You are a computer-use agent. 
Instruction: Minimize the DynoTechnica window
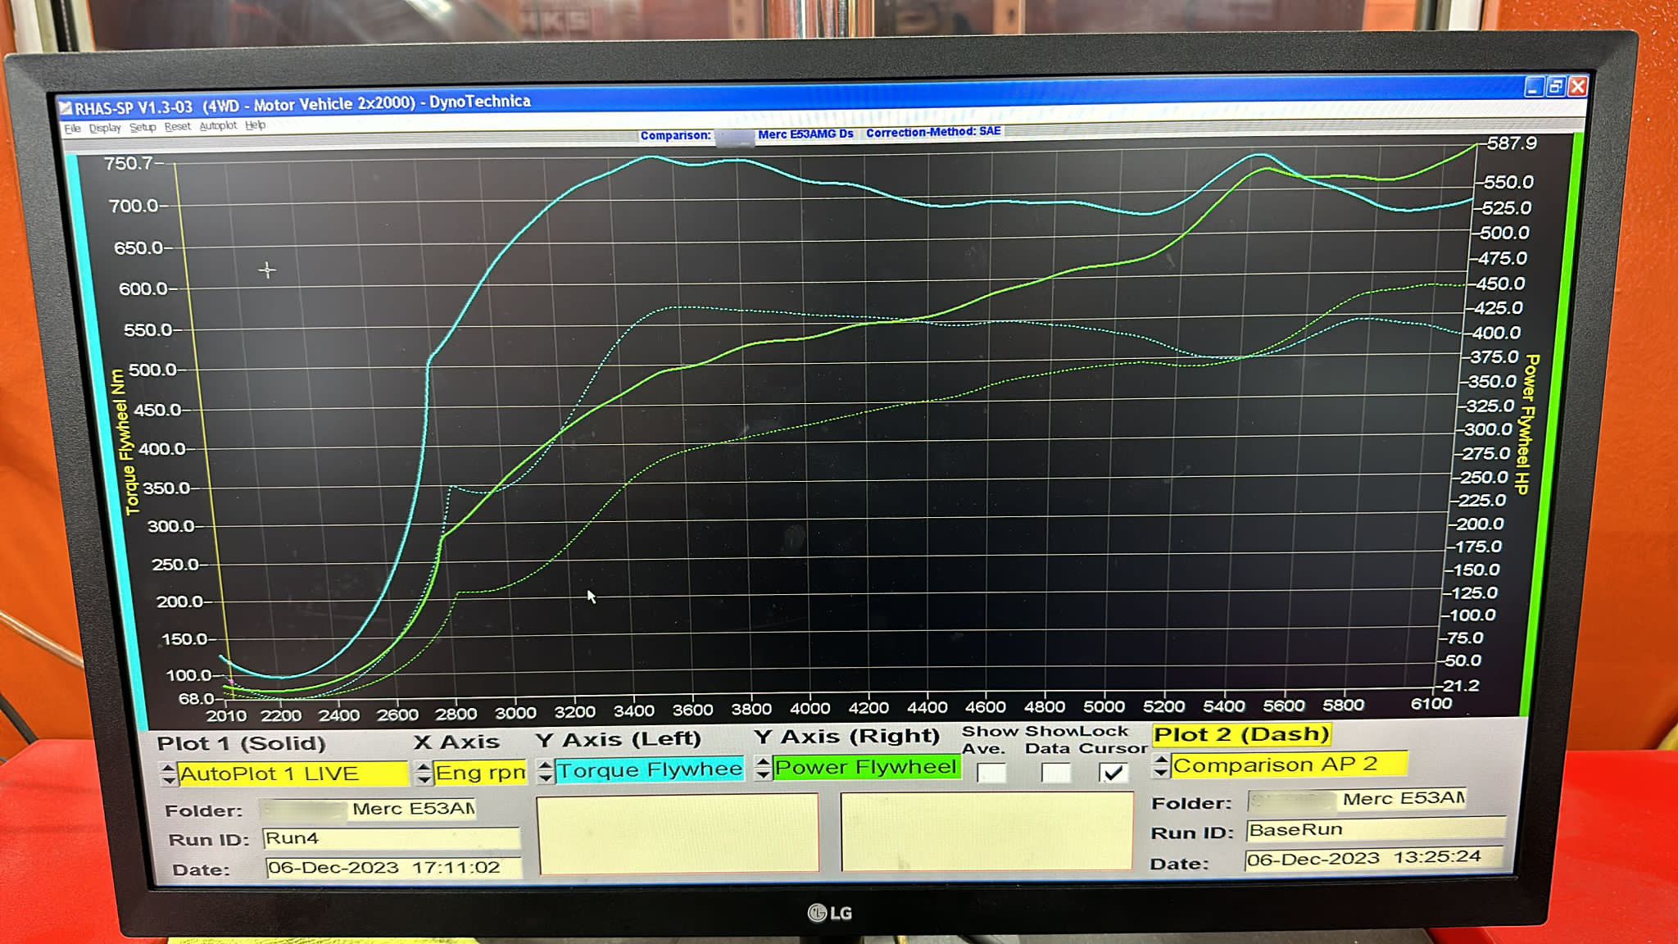[x=1534, y=86]
